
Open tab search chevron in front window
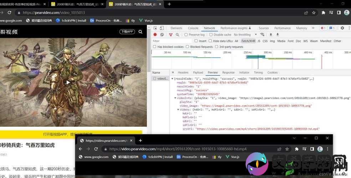[x=294, y=138]
